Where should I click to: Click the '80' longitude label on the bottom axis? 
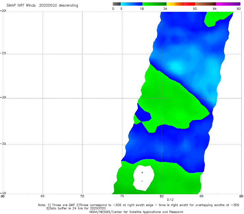pyautogui.click(x=162, y=196)
